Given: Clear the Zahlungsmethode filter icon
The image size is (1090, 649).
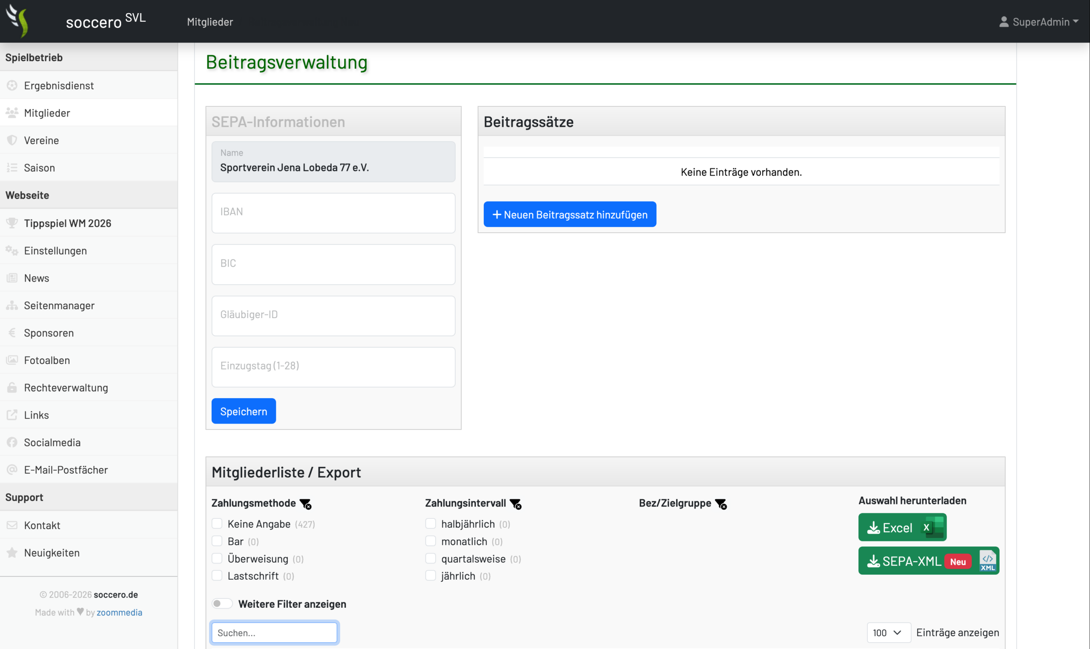Looking at the screenshot, I should [x=306, y=504].
